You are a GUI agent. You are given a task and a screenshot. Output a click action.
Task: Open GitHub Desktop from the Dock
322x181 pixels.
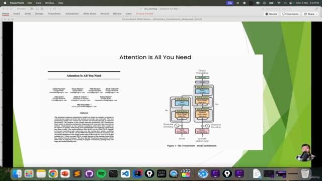90,173
